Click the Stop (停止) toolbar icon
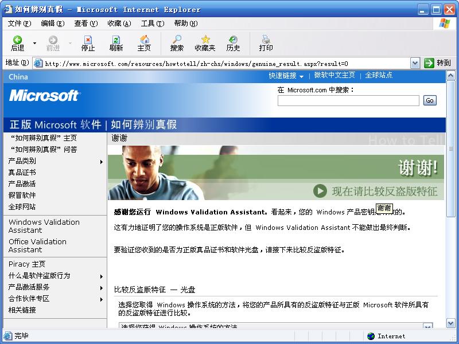 pyautogui.click(x=88, y=44)
